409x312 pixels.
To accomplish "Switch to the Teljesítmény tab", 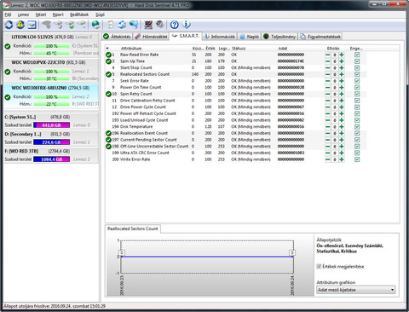I will [x=279, y=37].
